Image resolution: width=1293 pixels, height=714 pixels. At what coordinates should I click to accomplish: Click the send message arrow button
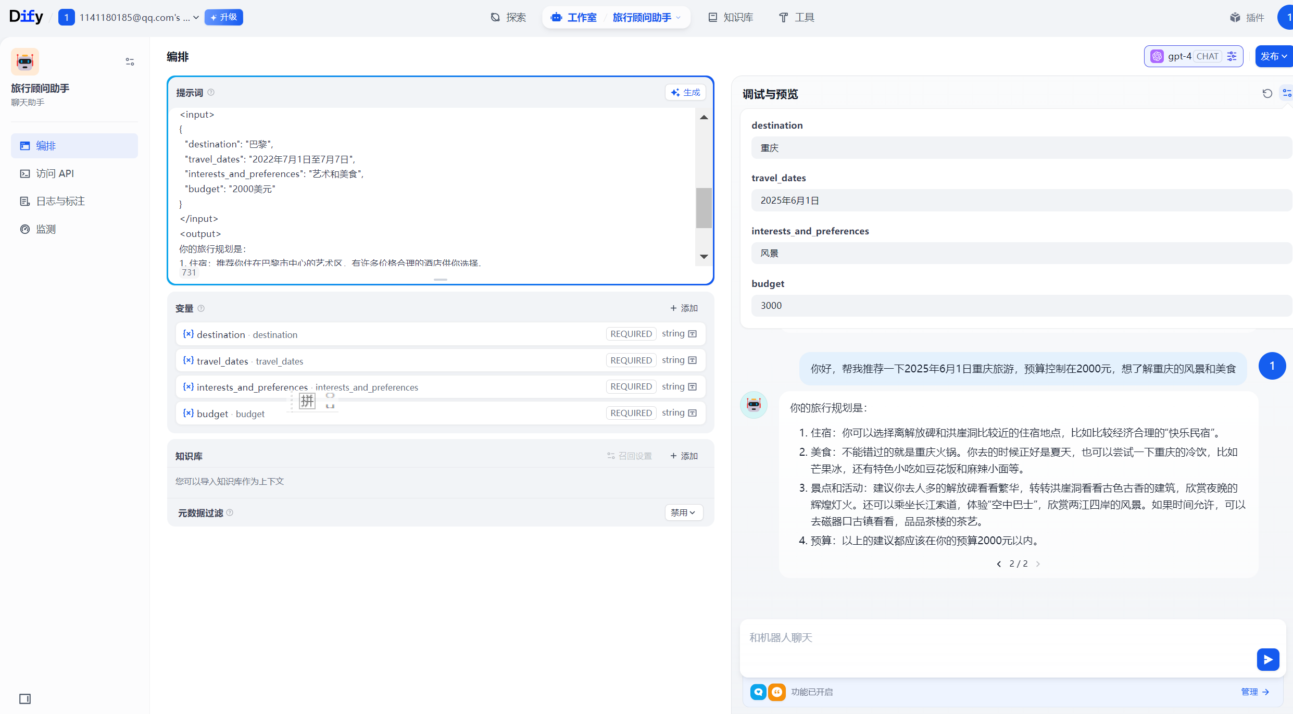coord(1267,659)
